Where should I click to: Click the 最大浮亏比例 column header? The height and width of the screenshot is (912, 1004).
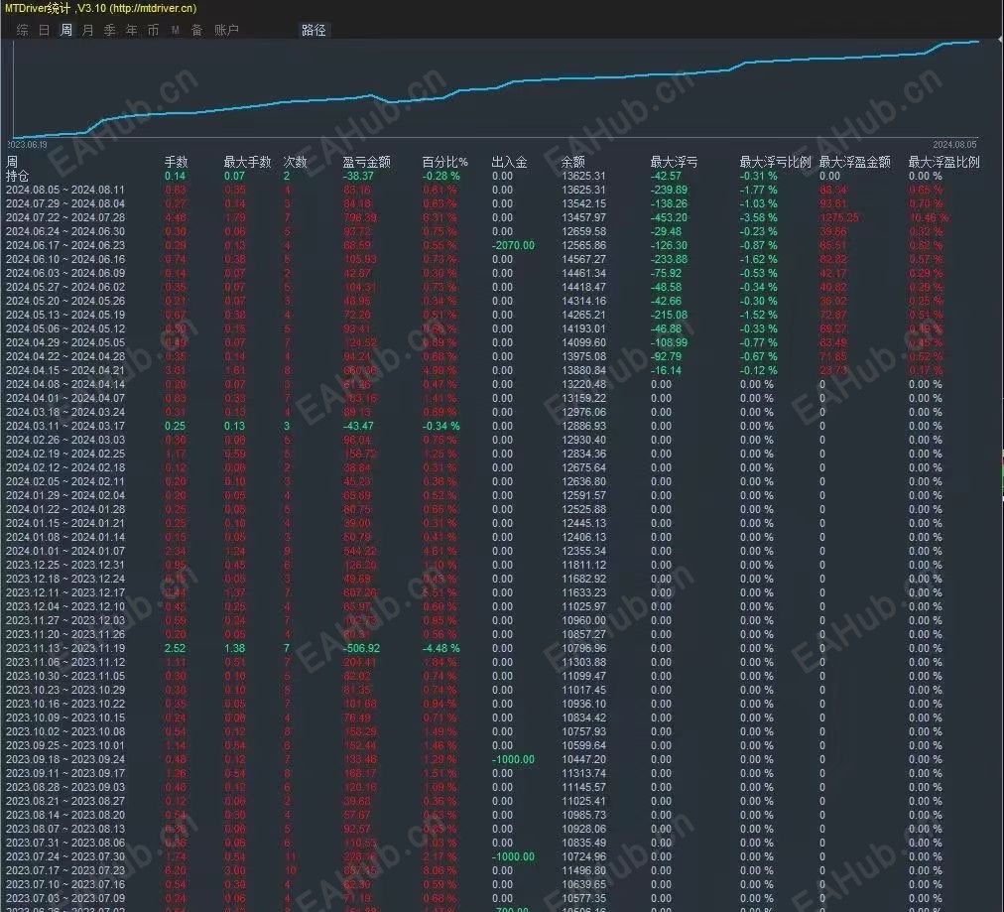tap(776, 162)
